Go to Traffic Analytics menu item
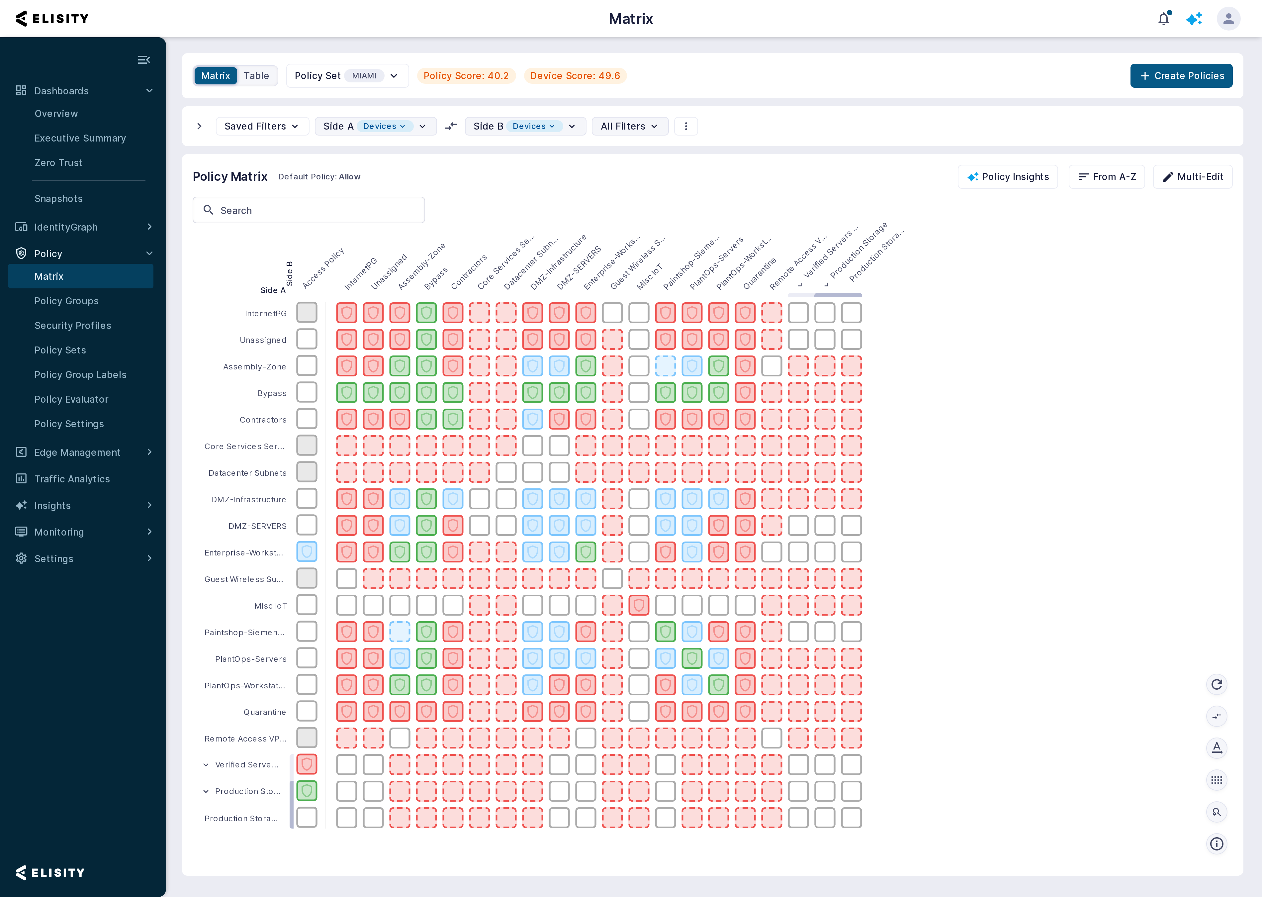The height and width of the screenshot is (897, 1262). coord(72,479)
